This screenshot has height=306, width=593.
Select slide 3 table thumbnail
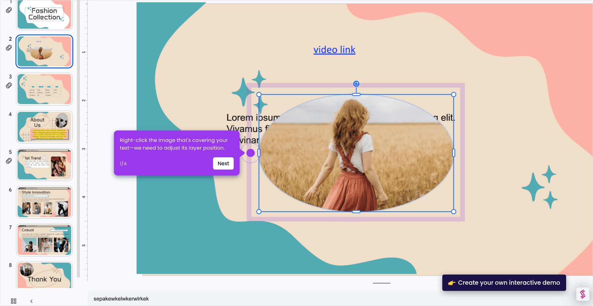point(44,89)
